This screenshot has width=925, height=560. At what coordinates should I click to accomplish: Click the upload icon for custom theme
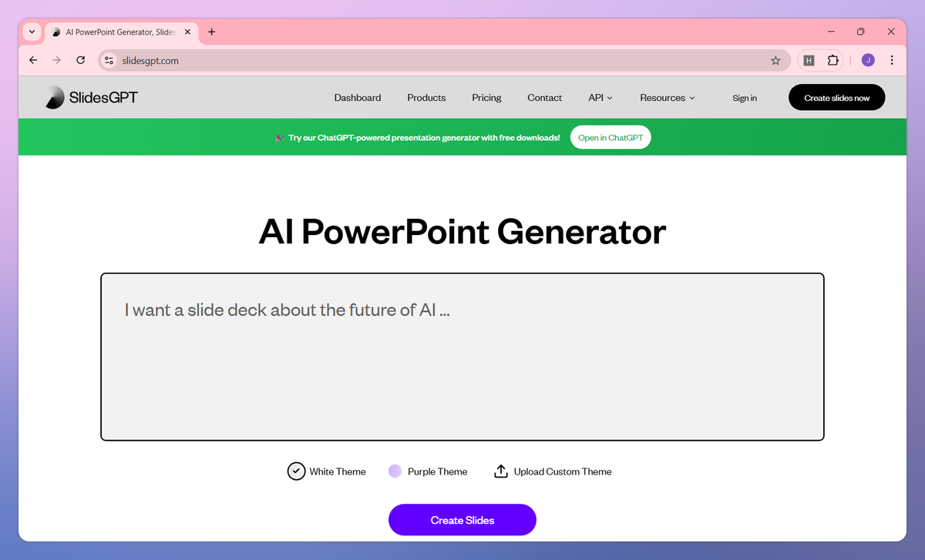pos(501,471)
